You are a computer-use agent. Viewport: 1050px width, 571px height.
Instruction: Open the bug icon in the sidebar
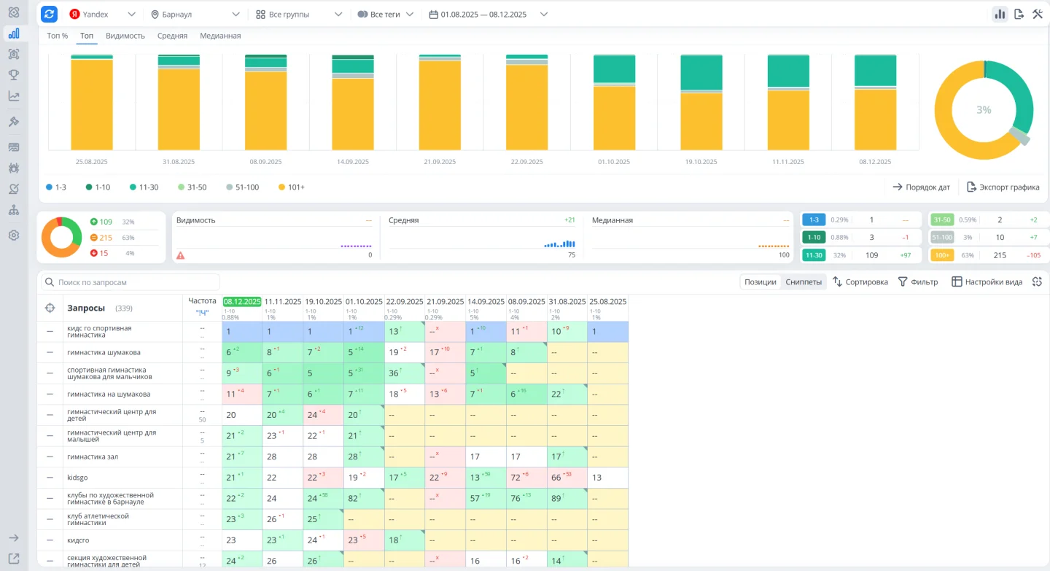coord(13,168)
